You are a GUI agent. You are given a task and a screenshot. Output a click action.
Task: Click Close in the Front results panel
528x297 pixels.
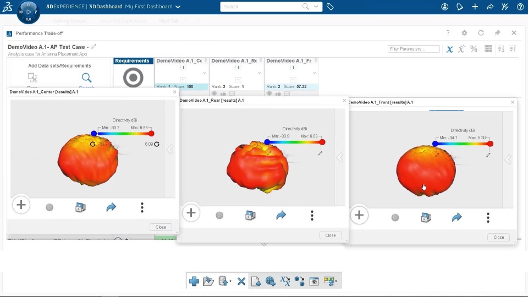(499, 237)
